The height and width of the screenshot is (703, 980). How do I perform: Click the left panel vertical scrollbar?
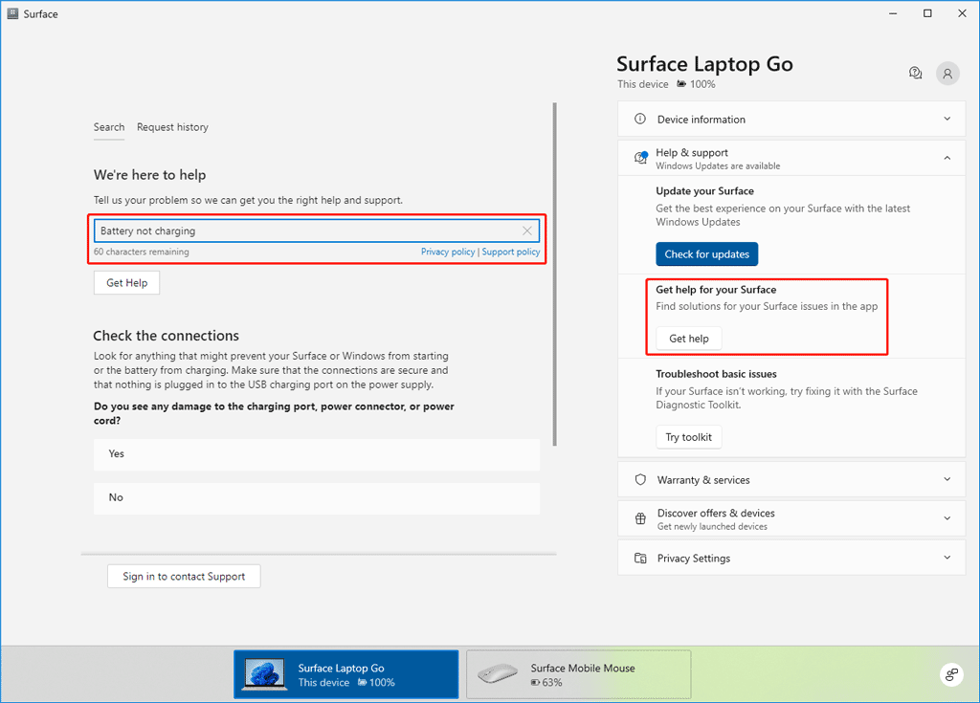point(554,275)
